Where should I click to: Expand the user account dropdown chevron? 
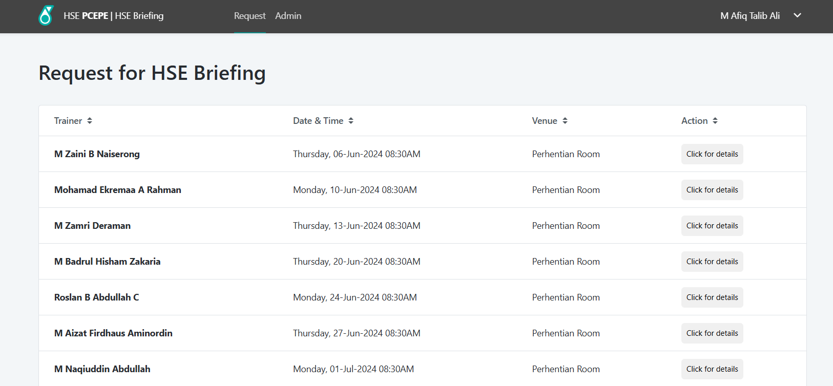797,15
